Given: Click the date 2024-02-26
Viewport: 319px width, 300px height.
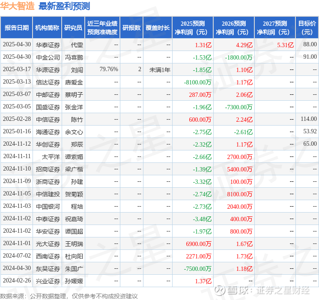Looking at the screenshot, I should (17, 280).
